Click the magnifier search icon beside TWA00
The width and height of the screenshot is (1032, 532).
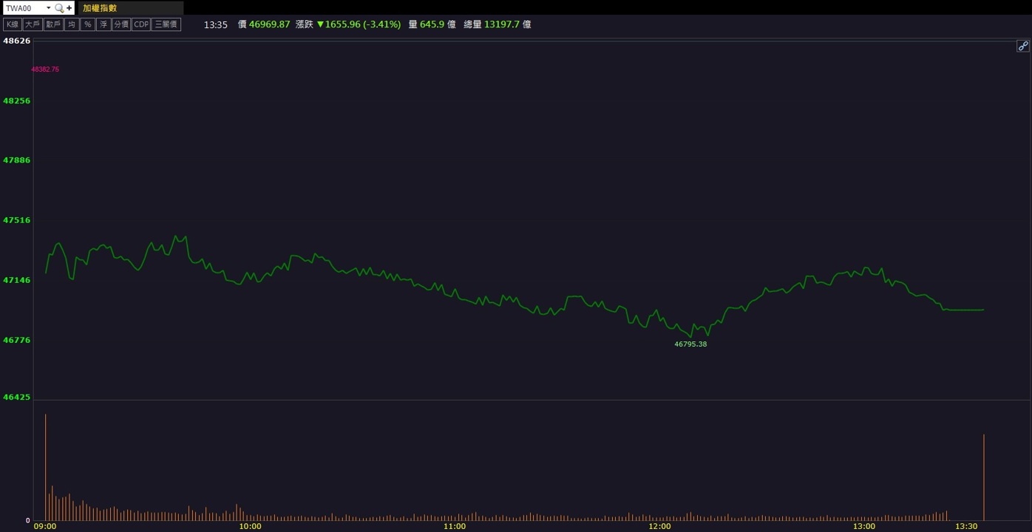(59, 8)
